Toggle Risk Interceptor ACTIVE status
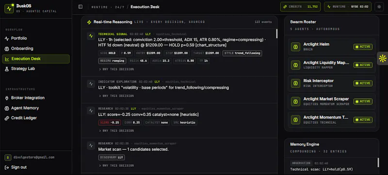 click(x=363, y=83)
